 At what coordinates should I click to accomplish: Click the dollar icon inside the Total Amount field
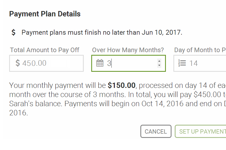coord(18,63)
